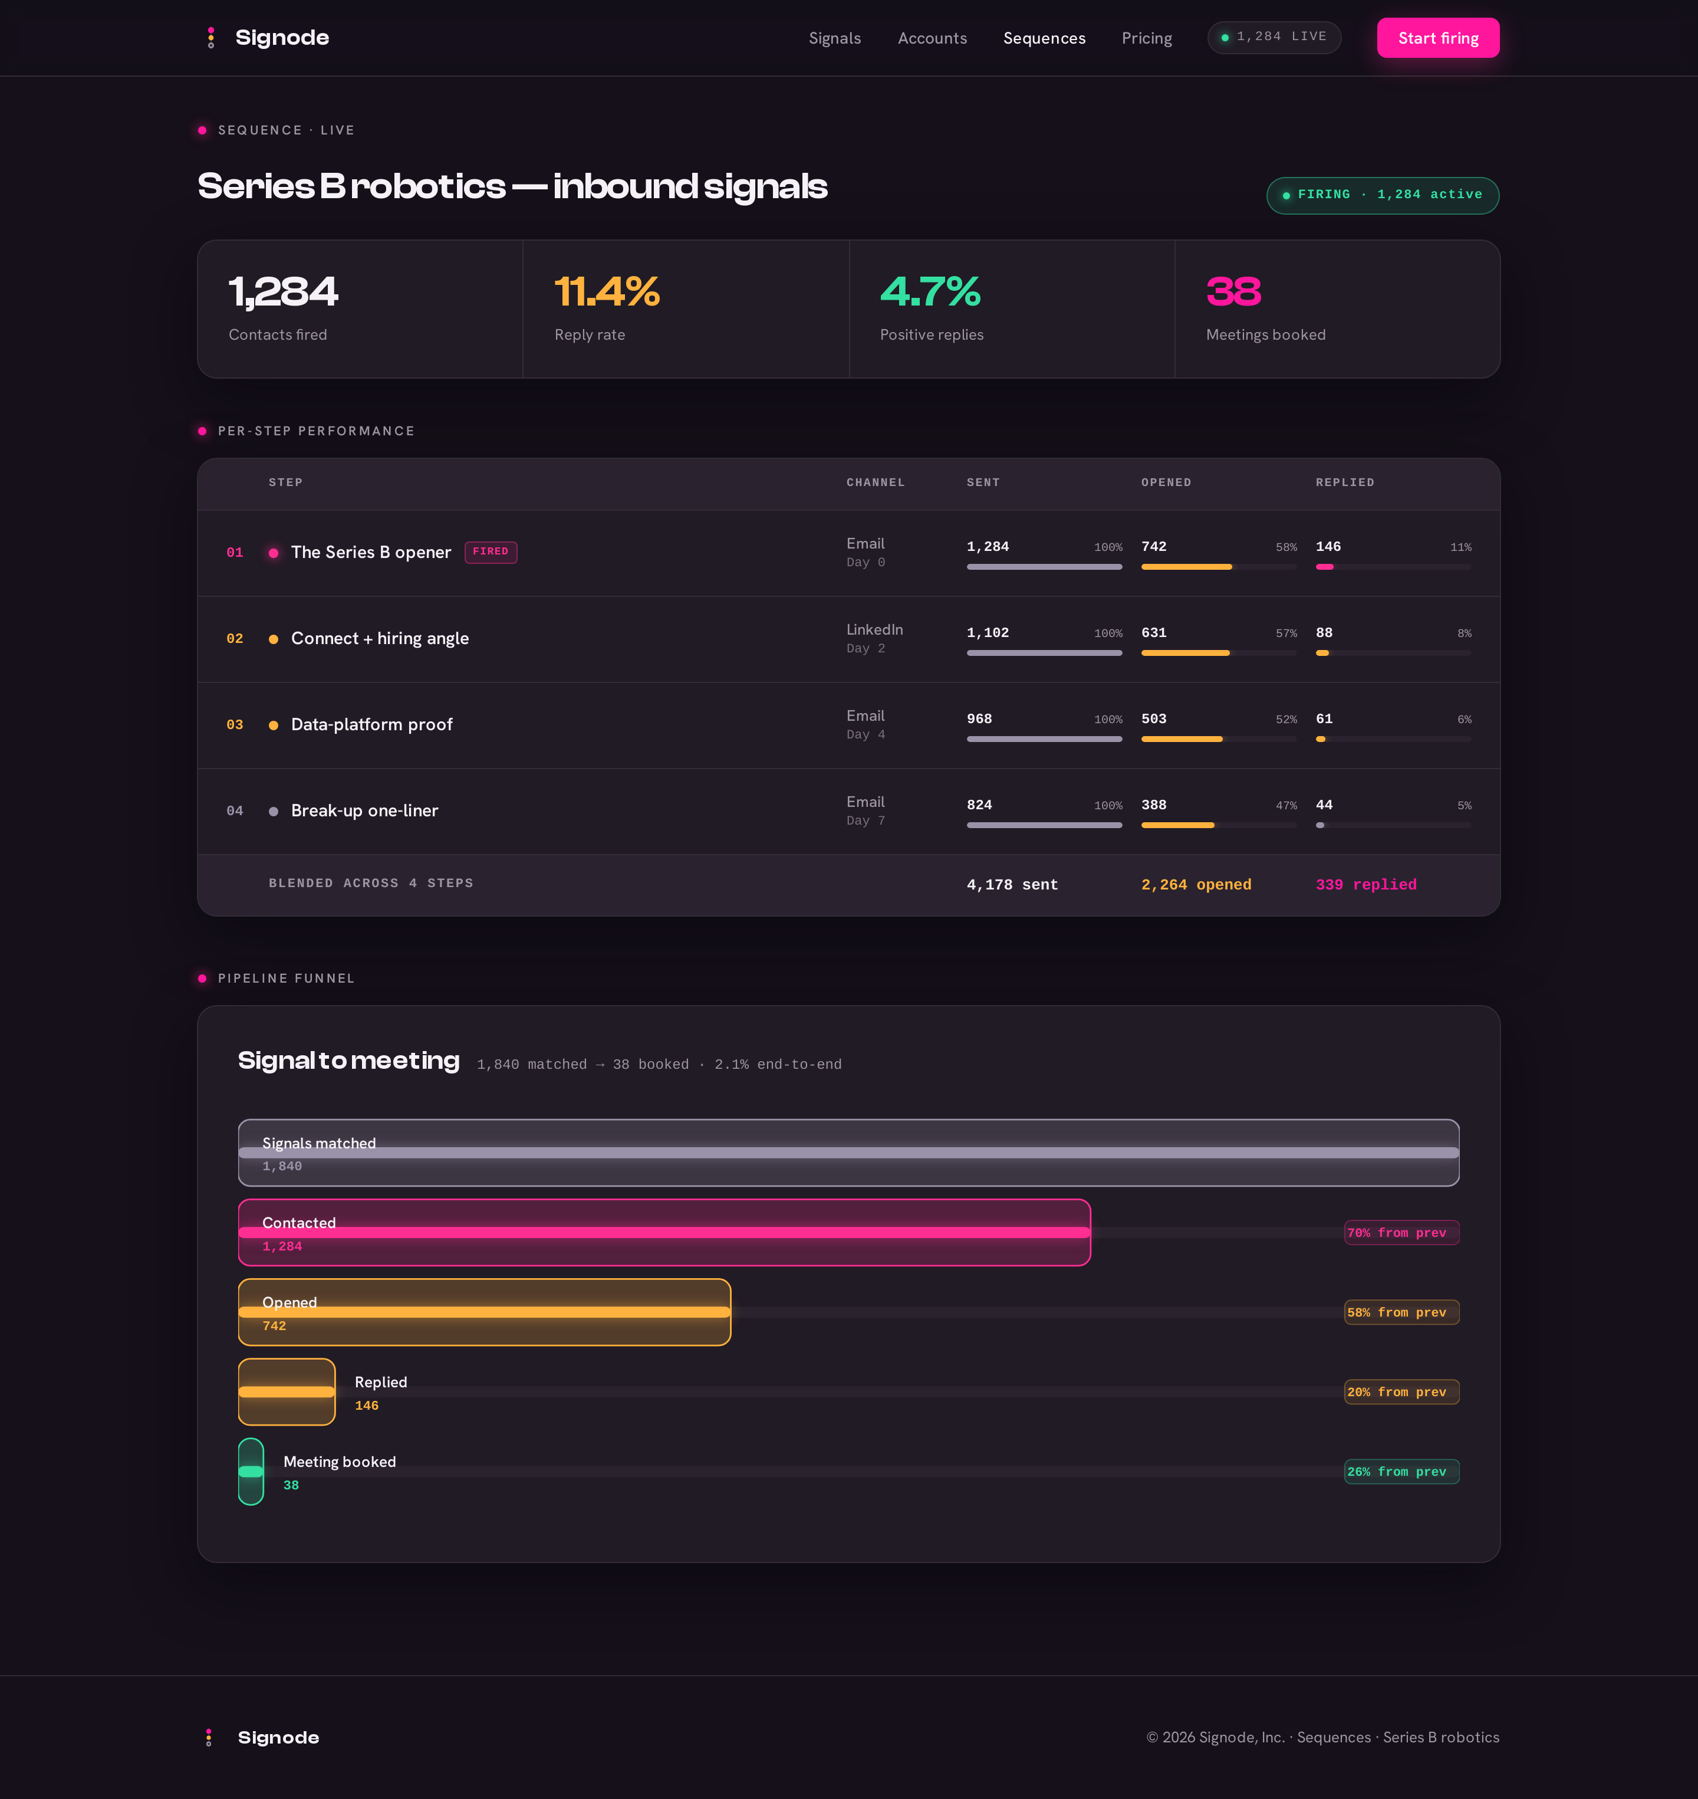
Task: Open the Signals nav item
Action: [834, 38]
